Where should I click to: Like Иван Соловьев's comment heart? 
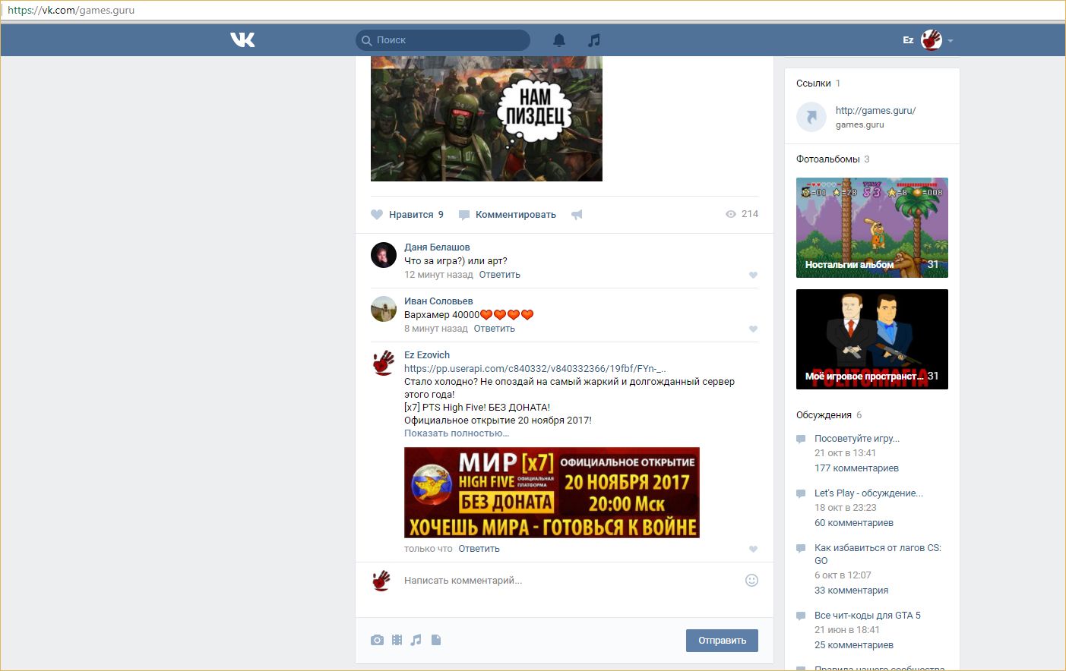753,329
